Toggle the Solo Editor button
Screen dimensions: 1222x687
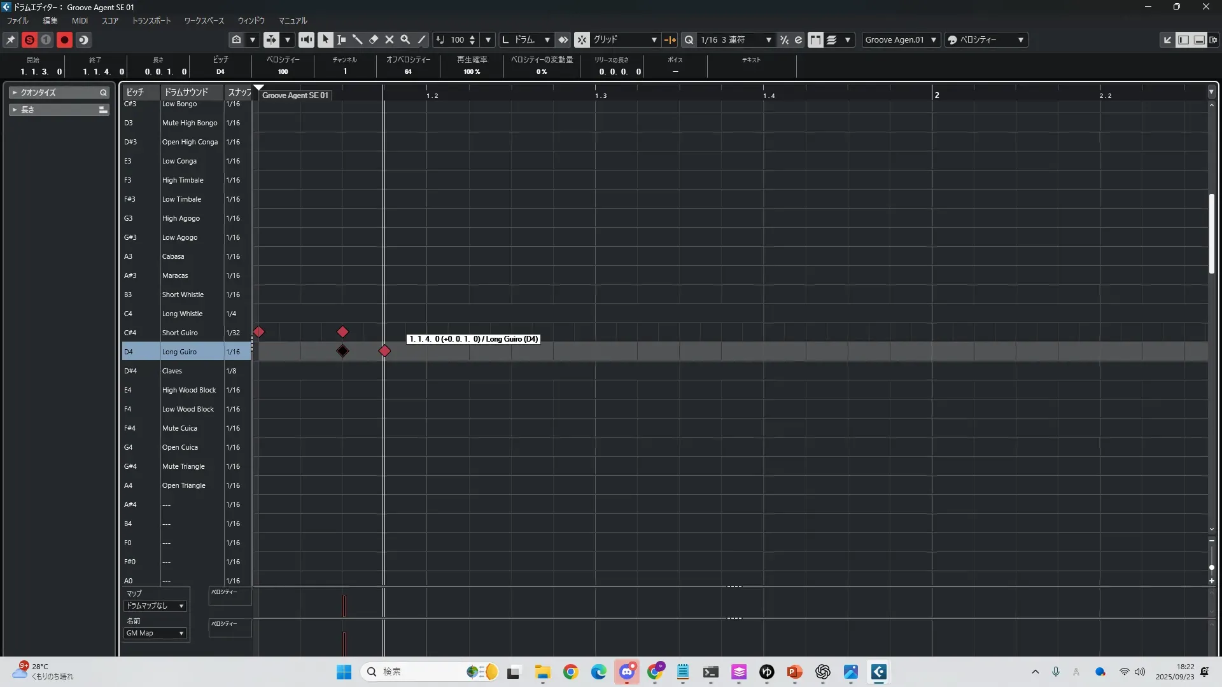(29, 39)
